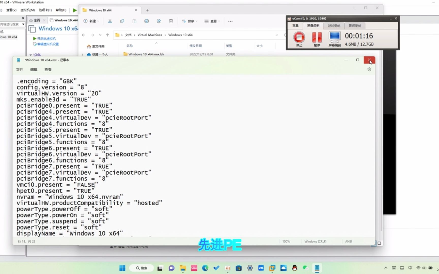This screenshot has width=439, height=274.
Task: Open Microsoft Edge from taskbar
Action: point(205,268)
